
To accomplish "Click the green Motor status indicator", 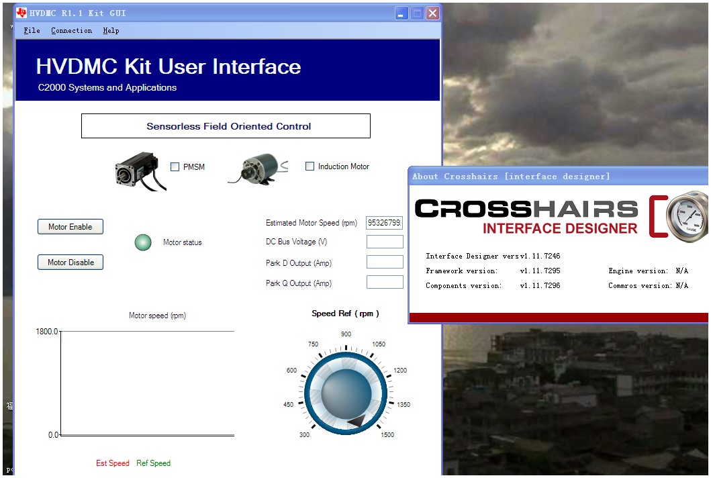I will [143, 242].
